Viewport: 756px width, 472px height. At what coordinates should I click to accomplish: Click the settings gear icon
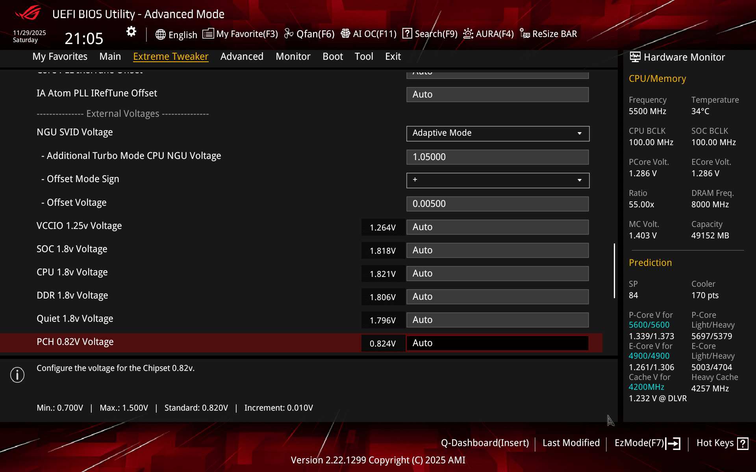(x=131, y=31)
